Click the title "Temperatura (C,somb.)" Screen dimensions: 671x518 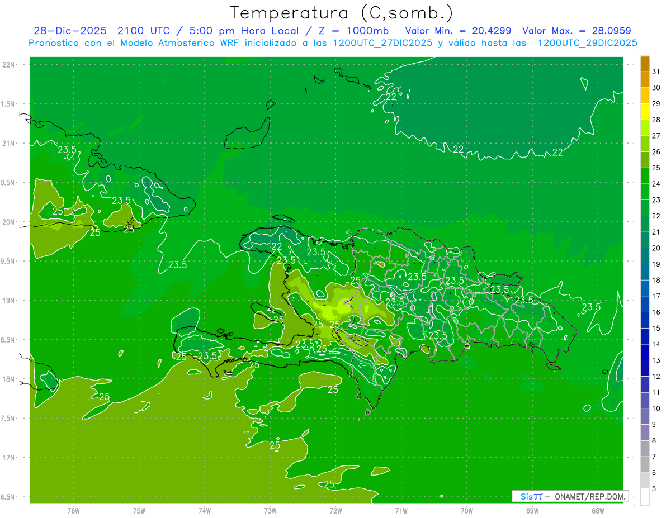click(342, 13)
